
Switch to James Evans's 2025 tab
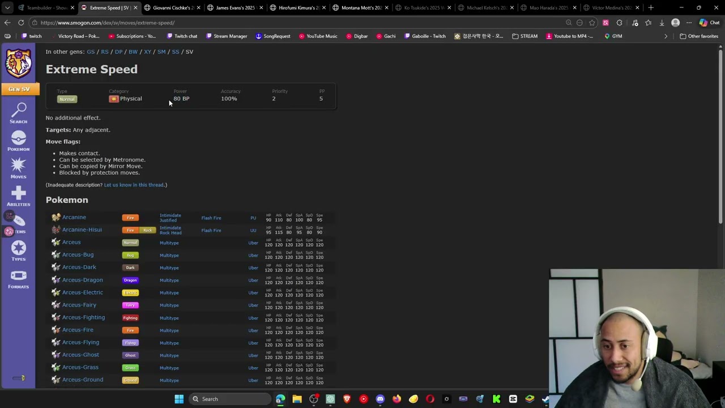pos(235,8)
